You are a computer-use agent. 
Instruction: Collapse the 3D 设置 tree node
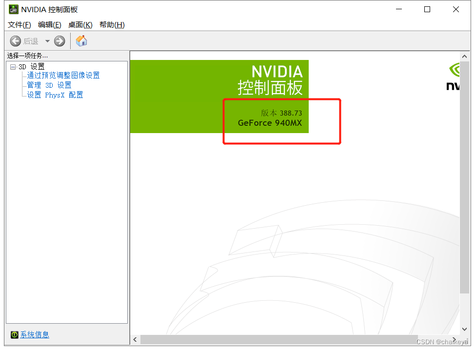click(x=13, y=67)
